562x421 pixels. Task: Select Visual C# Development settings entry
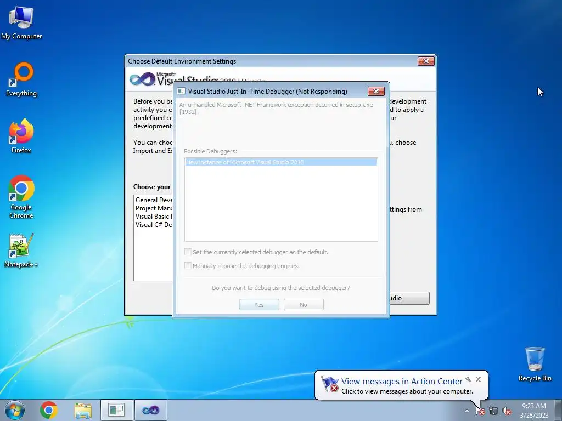point(154,224)
